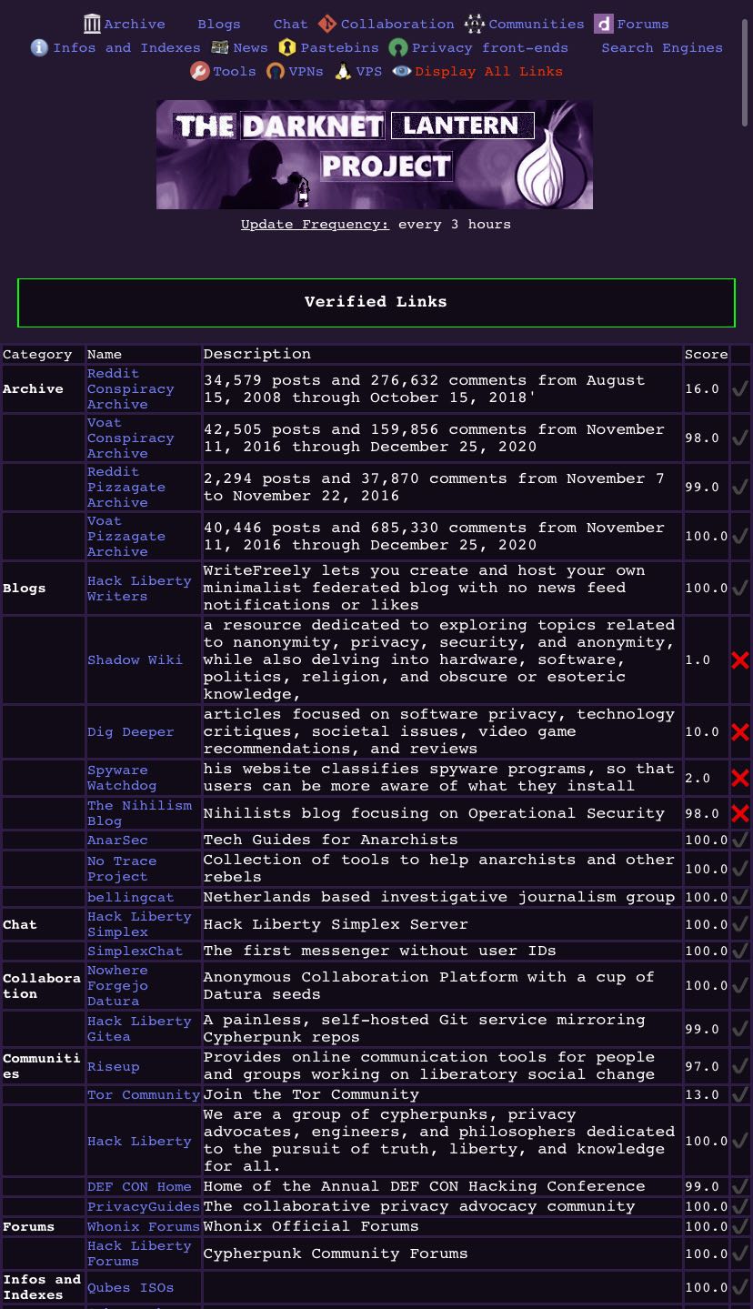
Task: Click the VPNs ring icon
Action: [275, 71]
